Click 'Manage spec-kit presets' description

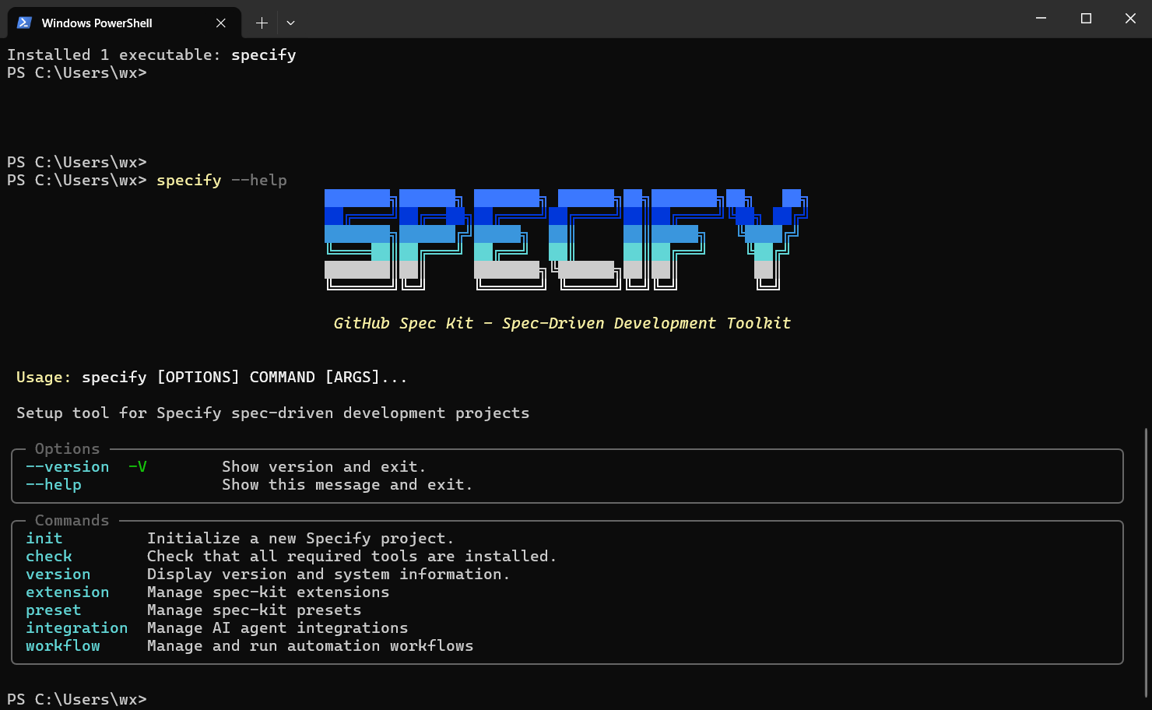click(x=254, y=610)
